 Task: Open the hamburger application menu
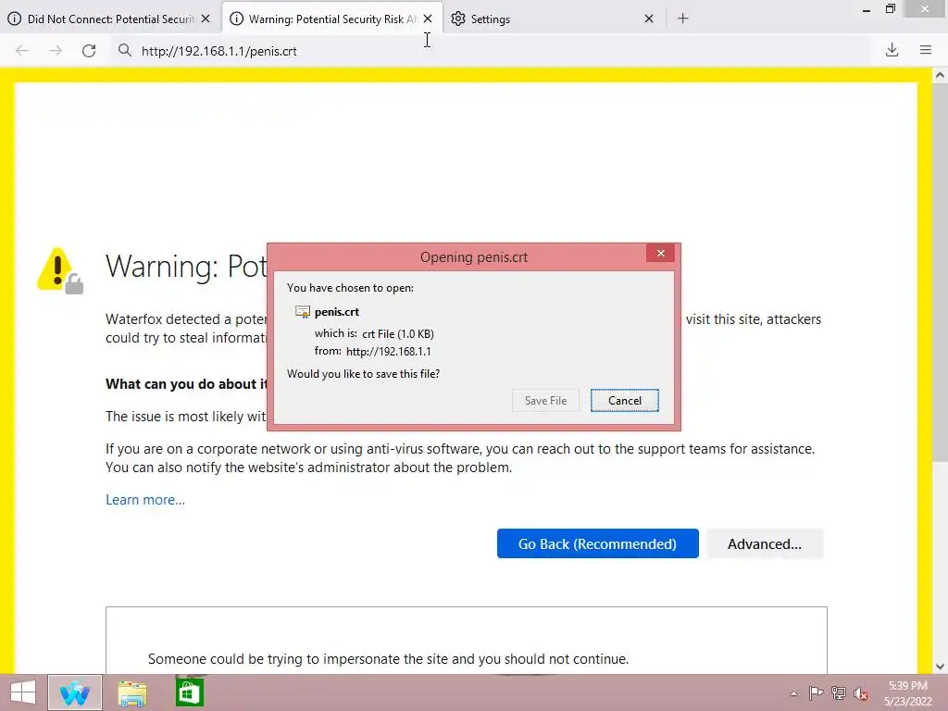point(926,50)
